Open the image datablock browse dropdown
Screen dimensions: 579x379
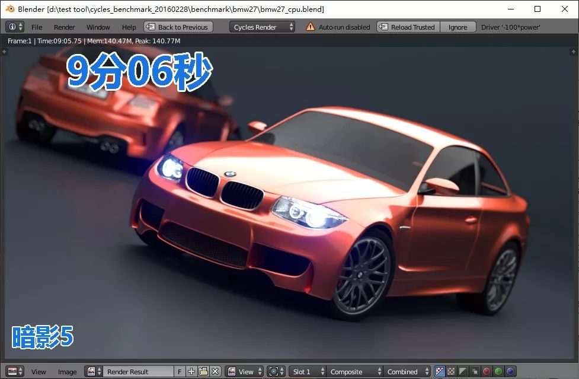(x=94, y=371)
